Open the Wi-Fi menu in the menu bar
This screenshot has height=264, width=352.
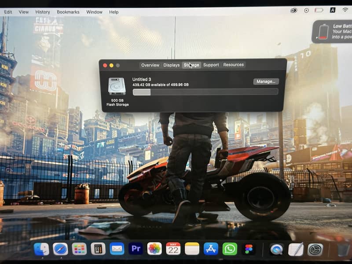[345, 10]
